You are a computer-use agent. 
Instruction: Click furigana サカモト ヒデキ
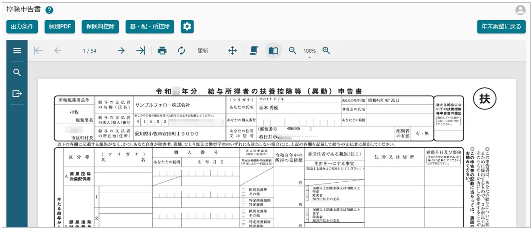click(x=271, y=99)
